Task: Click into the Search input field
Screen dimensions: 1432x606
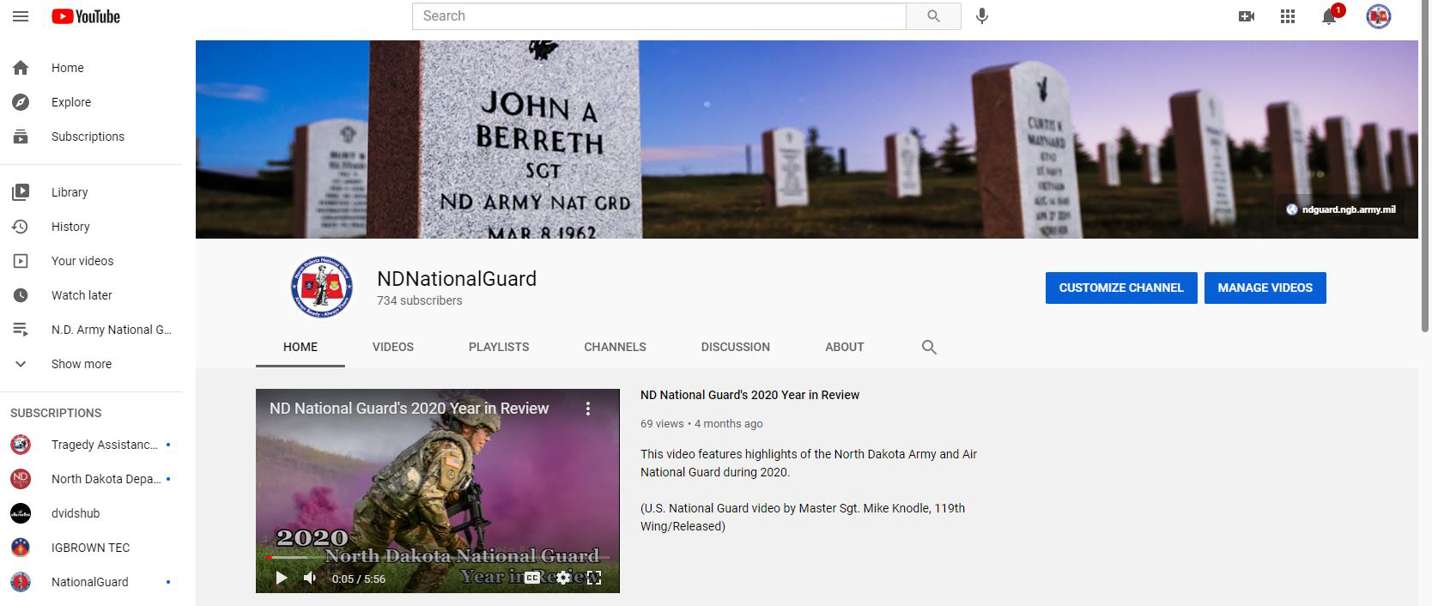Action: point(658,16)
